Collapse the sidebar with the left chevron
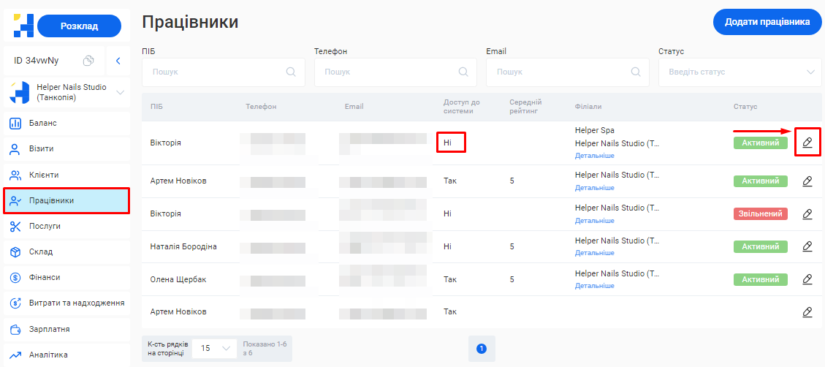 coord(118,61)
